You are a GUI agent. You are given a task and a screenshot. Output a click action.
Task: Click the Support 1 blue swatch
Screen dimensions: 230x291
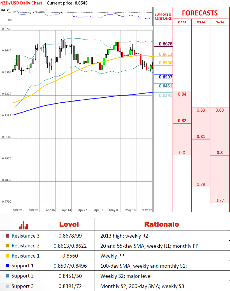point(7,266)
